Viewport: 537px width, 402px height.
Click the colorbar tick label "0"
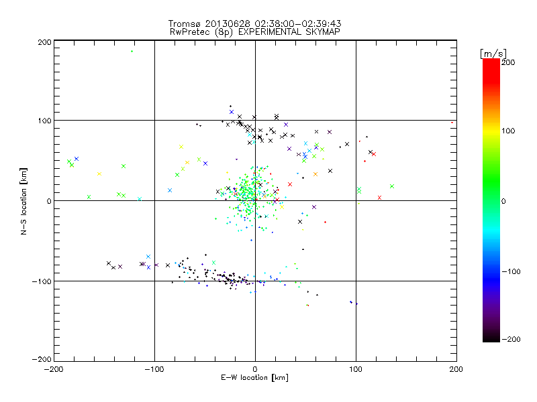(x=503, y=202)
